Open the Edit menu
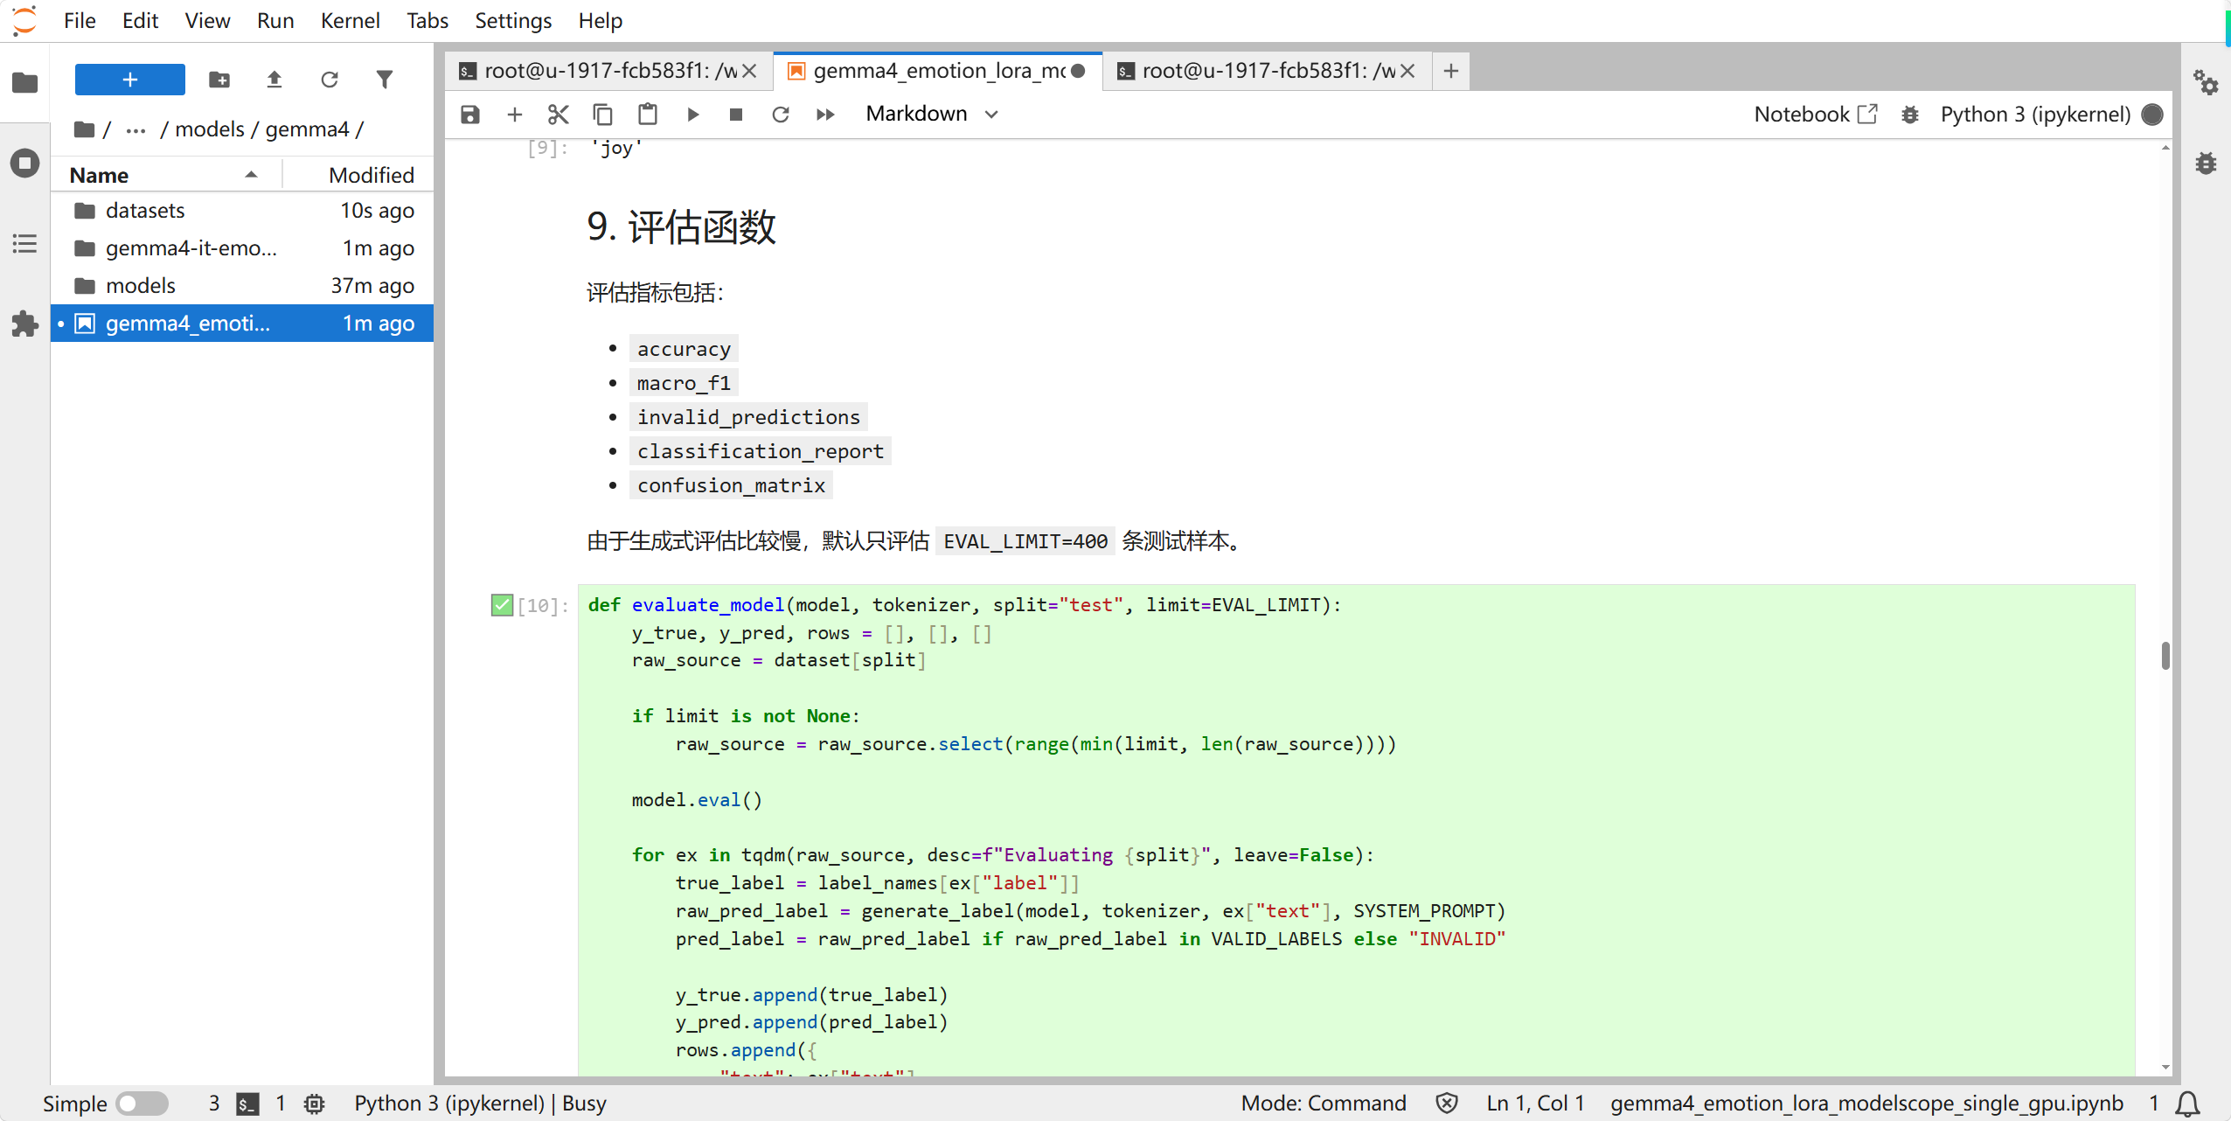The height and width of the screenshot is (1121, 2231). pos(140,20)
